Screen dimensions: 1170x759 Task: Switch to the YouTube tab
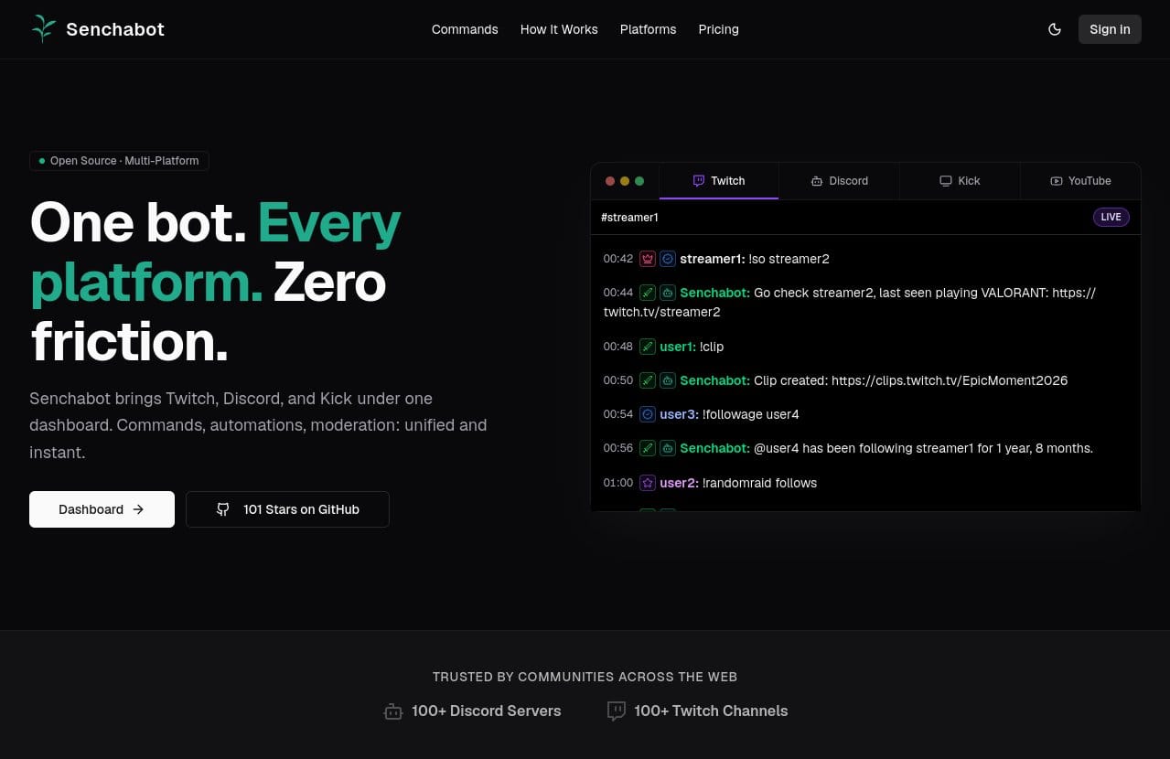coord(1080,181)
